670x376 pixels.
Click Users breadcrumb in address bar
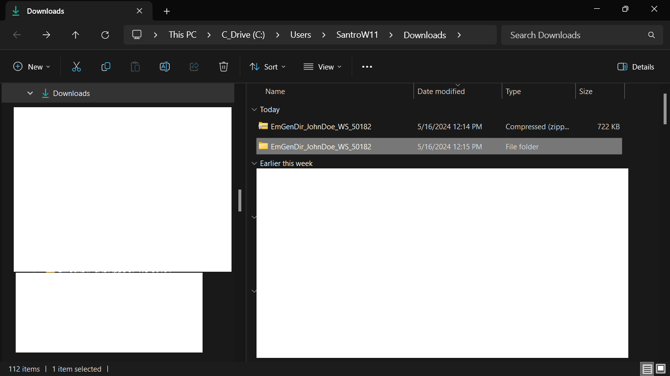tap(301, 35)
